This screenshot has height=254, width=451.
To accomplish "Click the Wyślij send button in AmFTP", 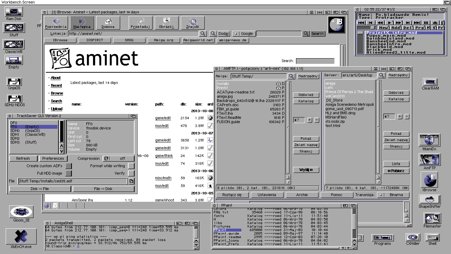I will (306, 170).
